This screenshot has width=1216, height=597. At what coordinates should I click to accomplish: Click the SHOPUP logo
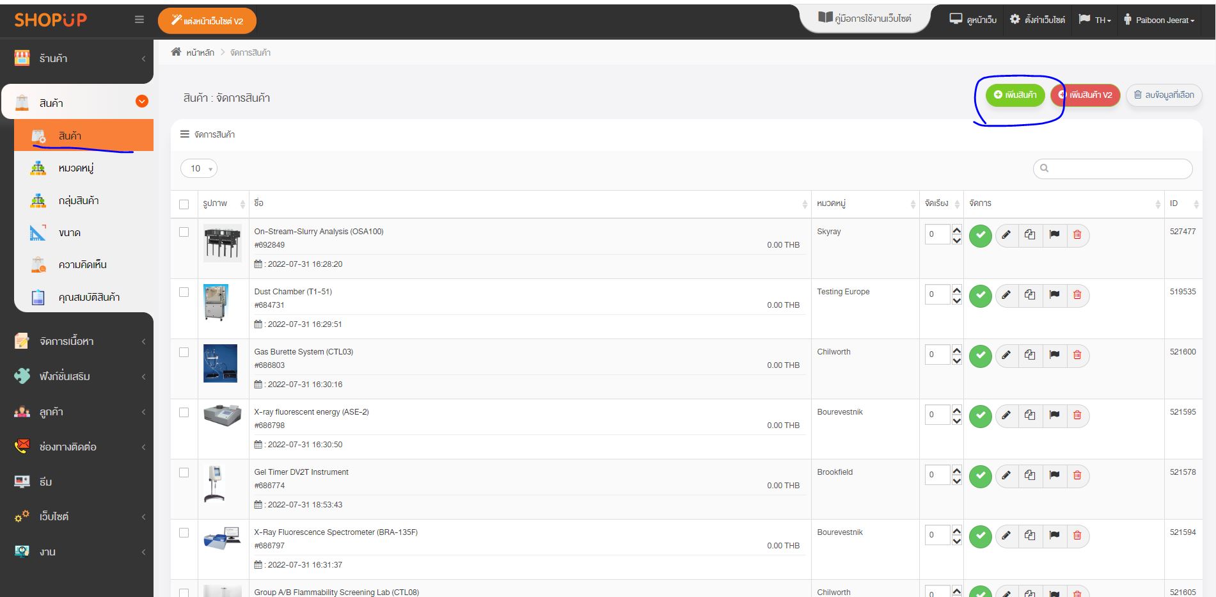tap(51, 20)
